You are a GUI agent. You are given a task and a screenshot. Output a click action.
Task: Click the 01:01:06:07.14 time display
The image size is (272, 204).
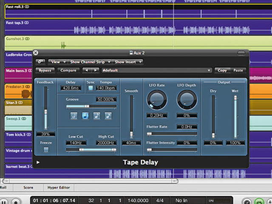(54, 201)
